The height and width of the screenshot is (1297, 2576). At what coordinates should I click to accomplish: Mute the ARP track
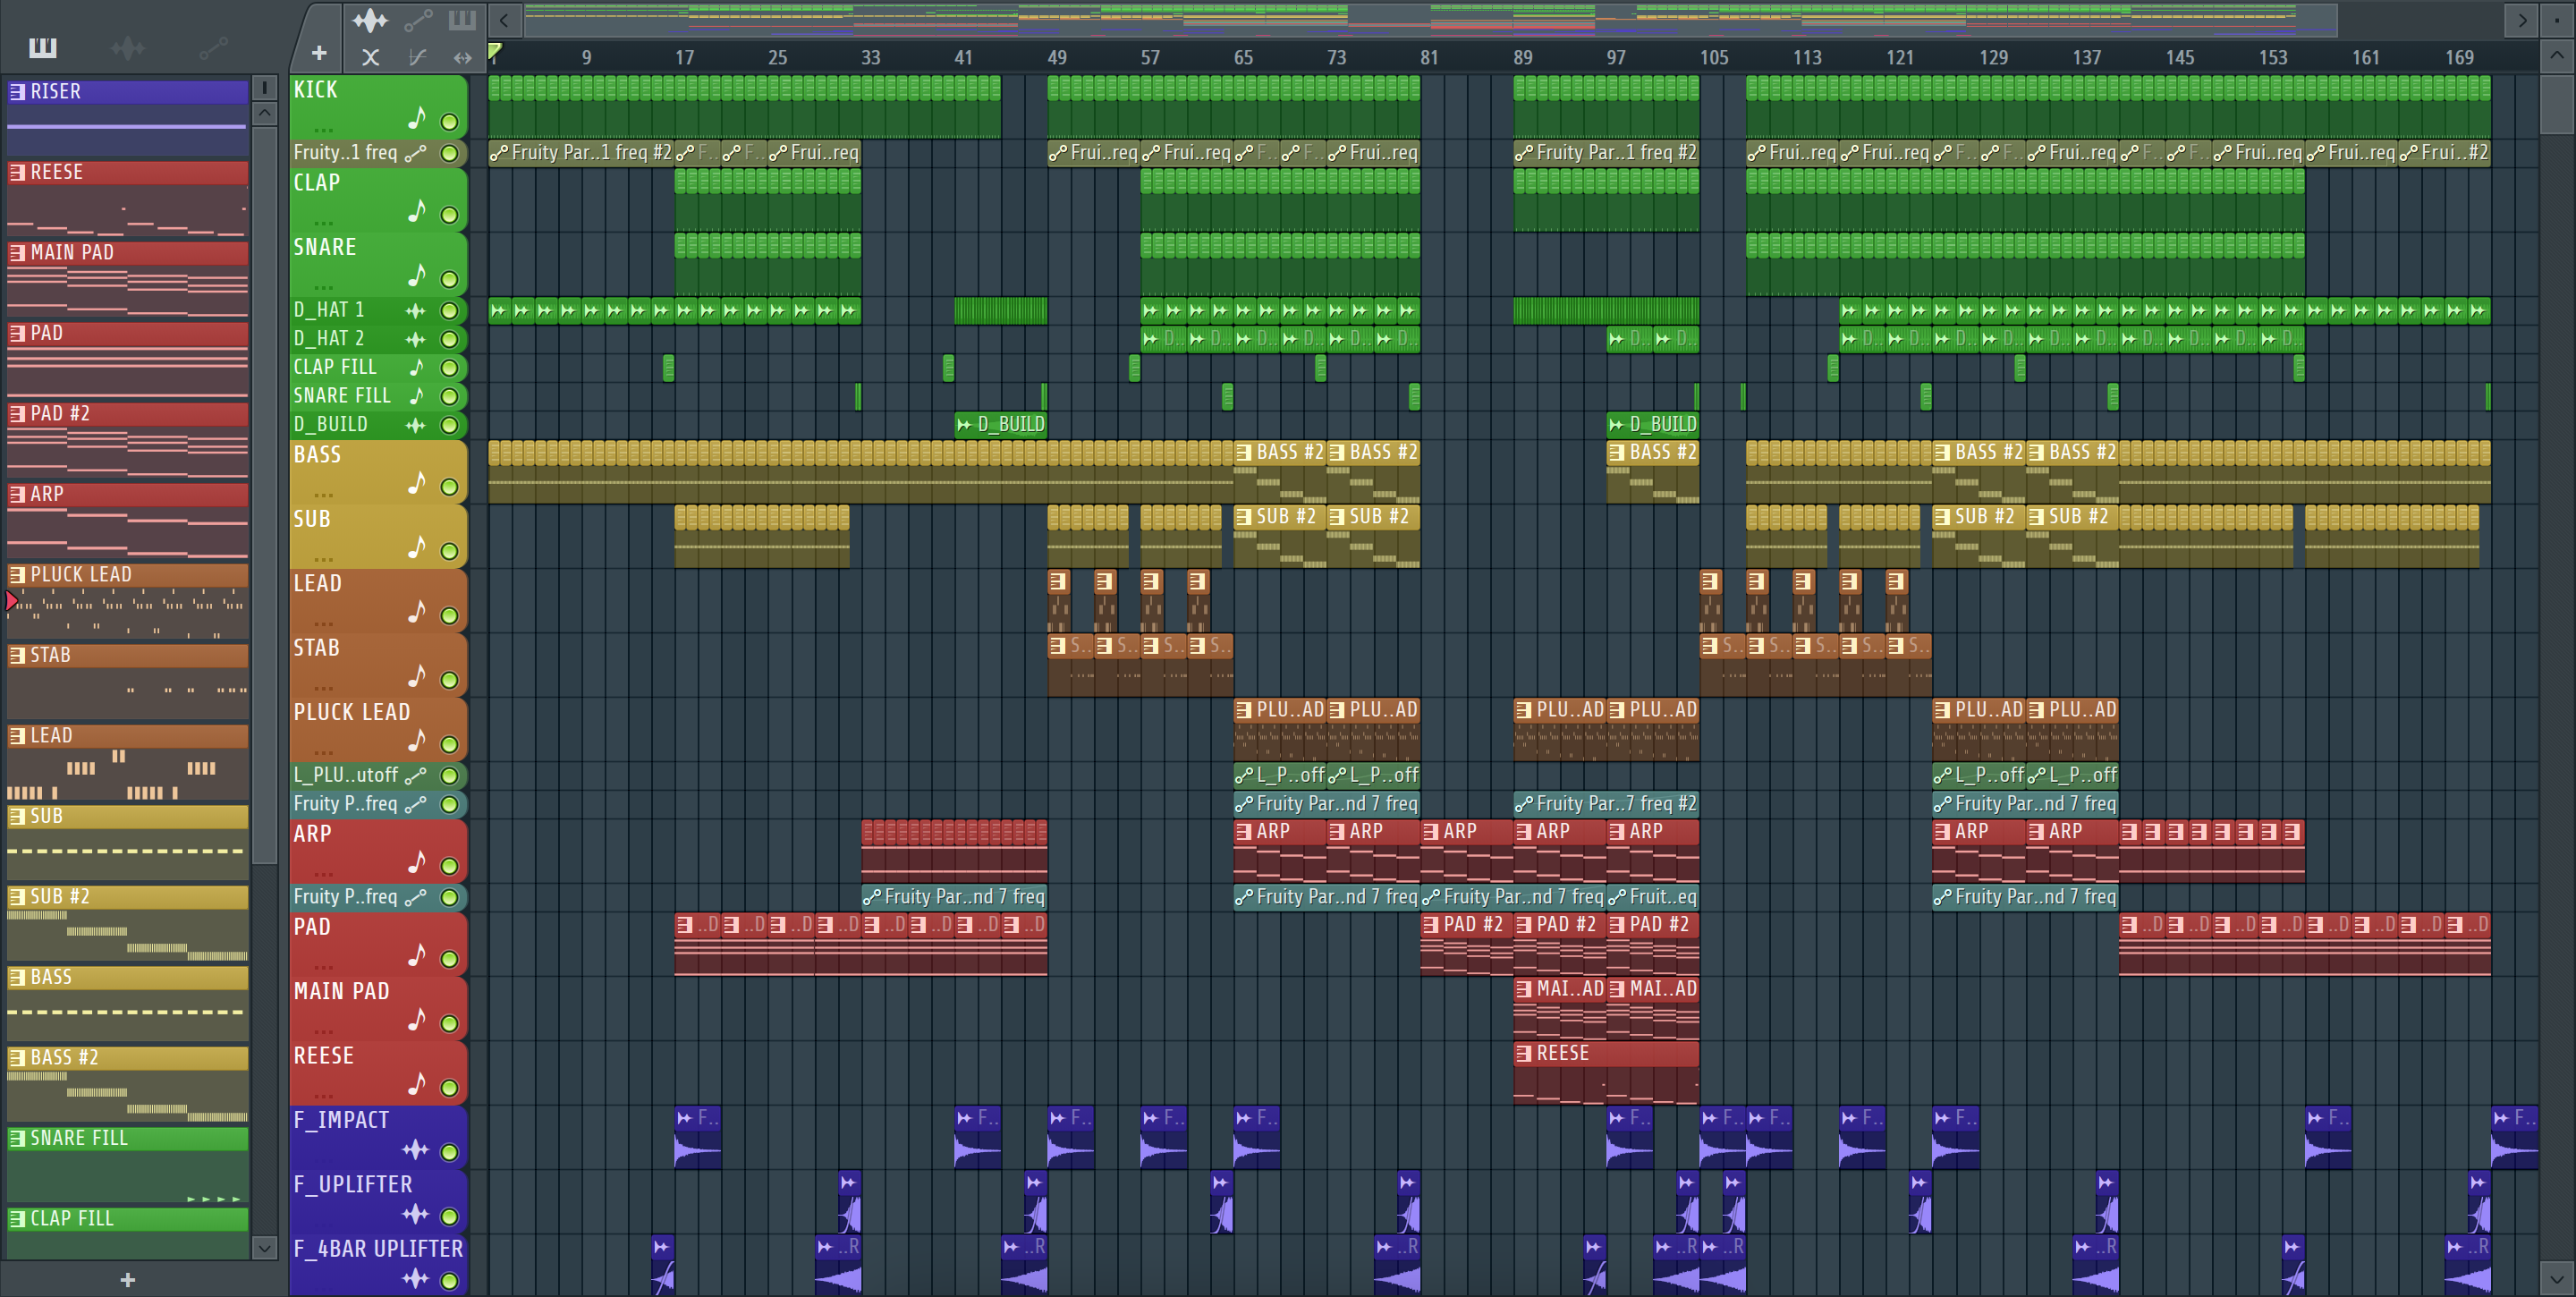coord(450,866)
